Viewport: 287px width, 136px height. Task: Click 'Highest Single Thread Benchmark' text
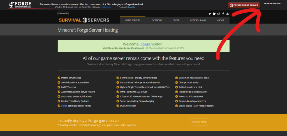tap(145, 87)
